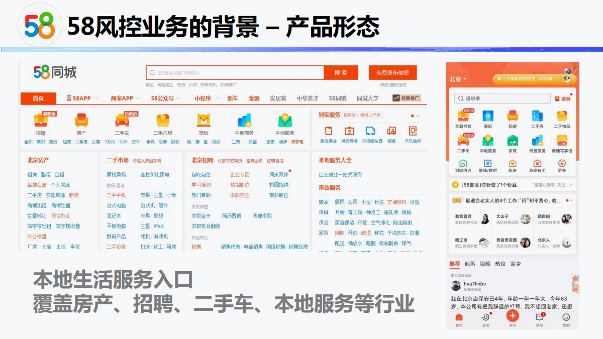Click the 家庭保洁 service icon

tap(329, 131)
